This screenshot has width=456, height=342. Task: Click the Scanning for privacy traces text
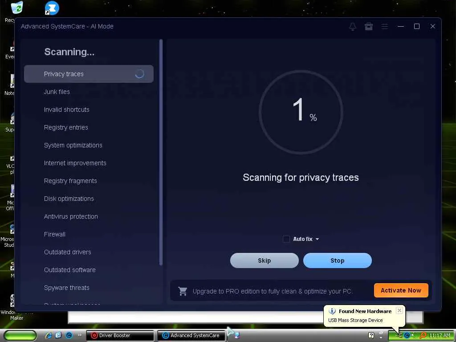301,177
